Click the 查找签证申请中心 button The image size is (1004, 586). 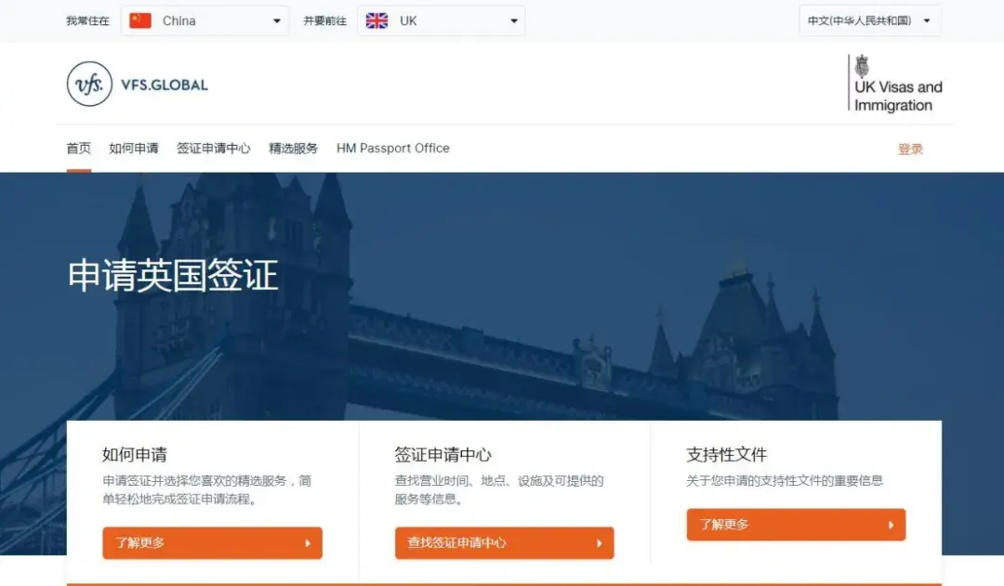point(504,543)
